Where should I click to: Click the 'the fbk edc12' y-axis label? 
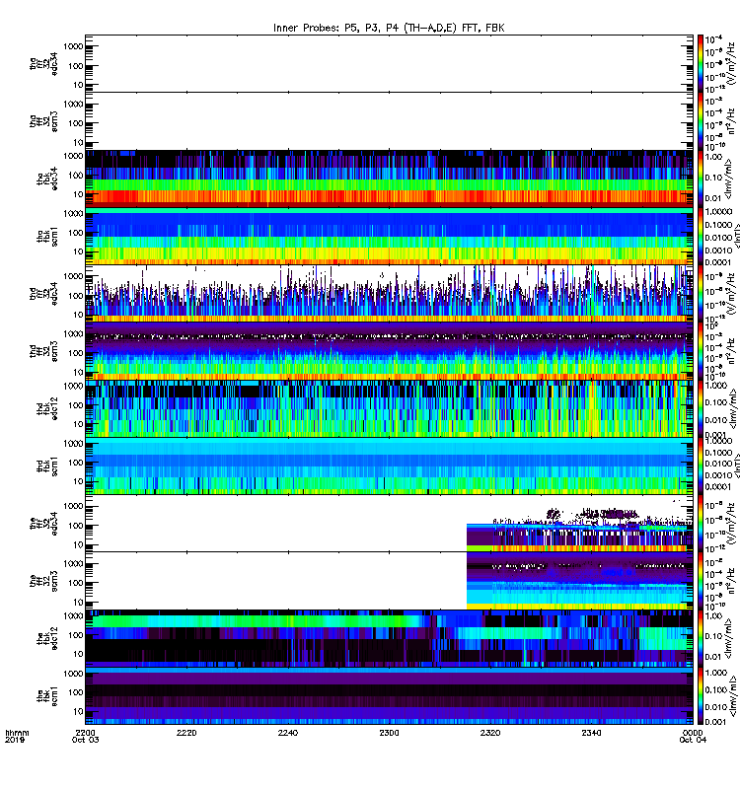tap(47, 638)
